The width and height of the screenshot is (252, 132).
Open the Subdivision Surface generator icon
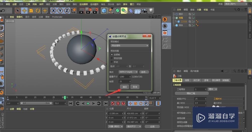(117, 11)
